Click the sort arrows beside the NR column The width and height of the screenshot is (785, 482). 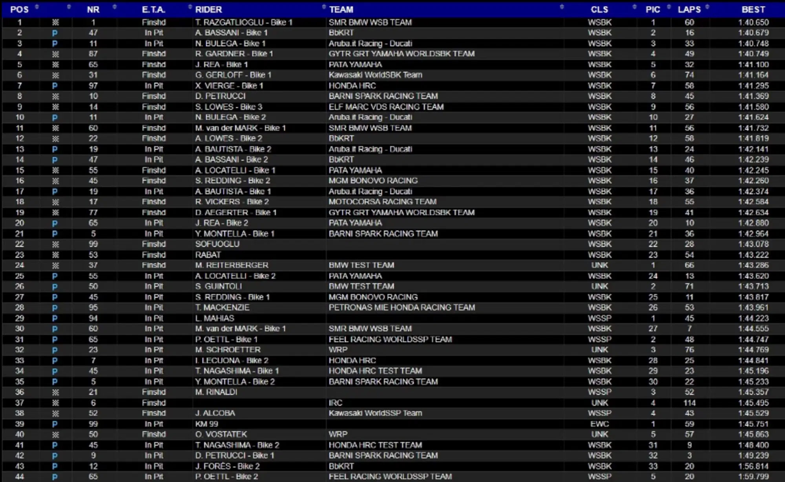point(115,7)
